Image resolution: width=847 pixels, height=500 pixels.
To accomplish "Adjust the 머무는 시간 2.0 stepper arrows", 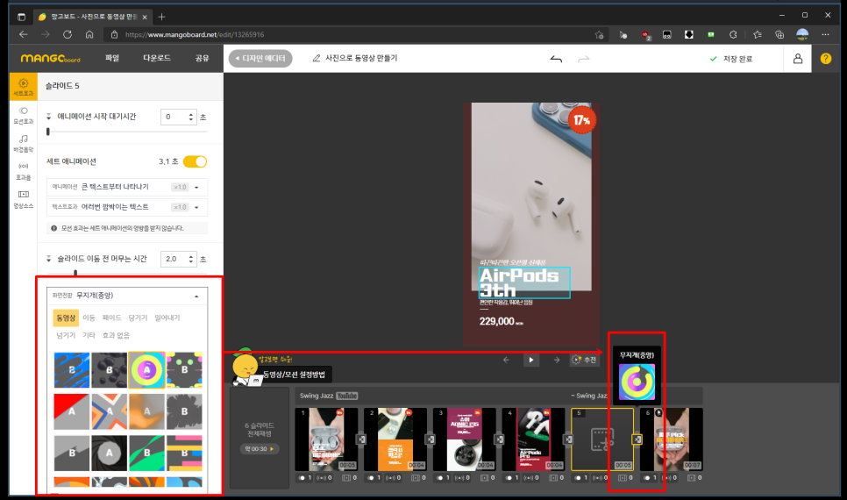I will (190, 259).
